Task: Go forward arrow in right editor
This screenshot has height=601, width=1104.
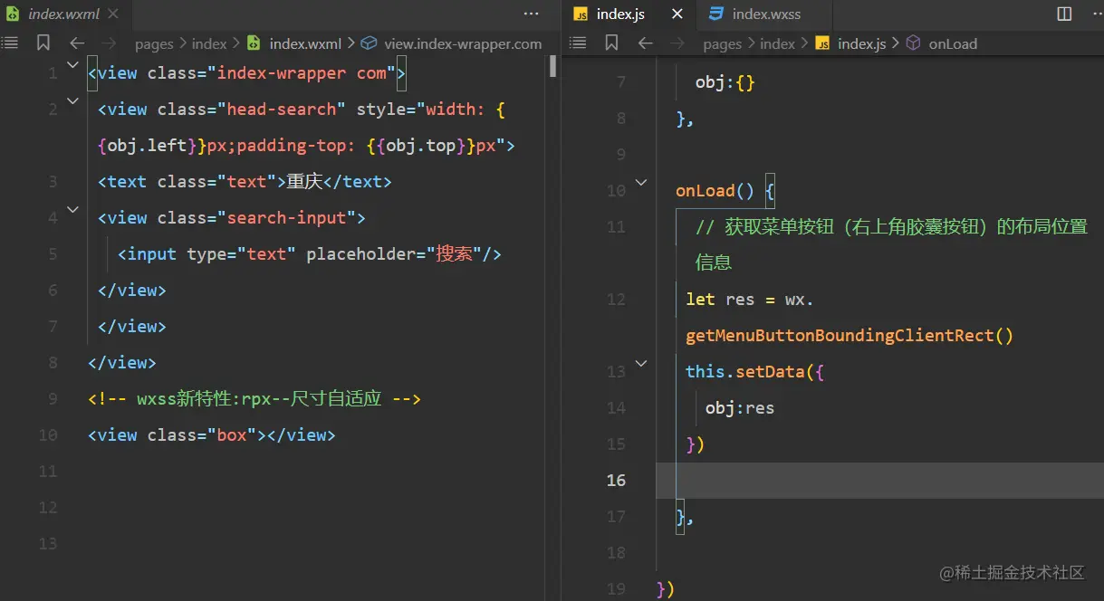Action: (x=677, y=43)
